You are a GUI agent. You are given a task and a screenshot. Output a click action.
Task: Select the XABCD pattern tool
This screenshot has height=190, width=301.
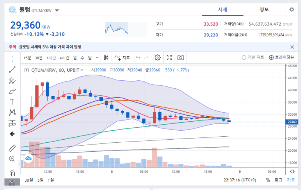(x=12, y=112)
